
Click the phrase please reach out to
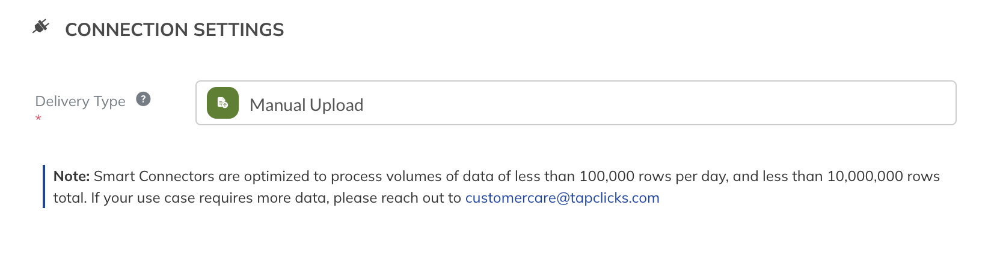pyautogui.click(x=397, y=198)
